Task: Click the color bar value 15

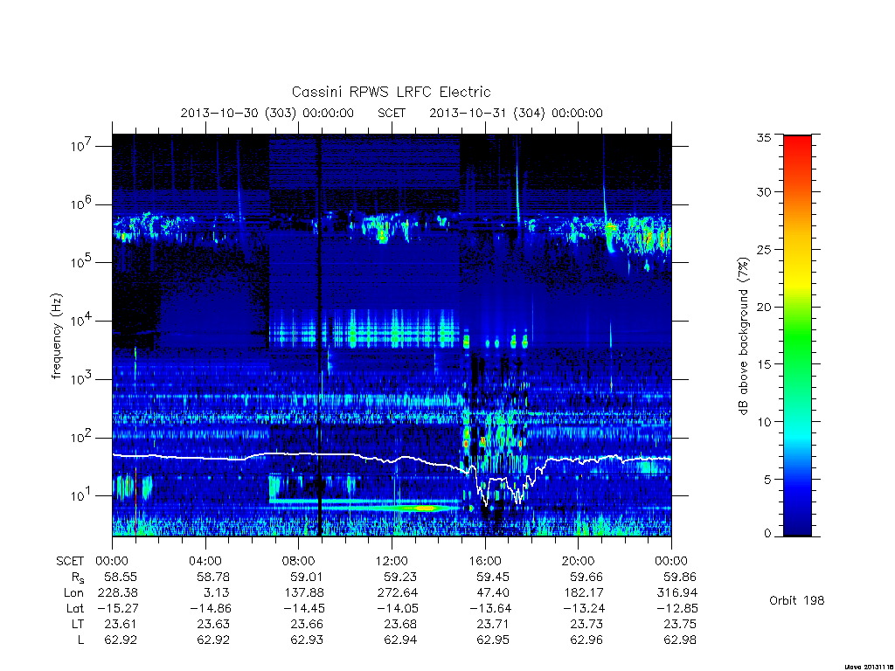Action: [764, 363]
